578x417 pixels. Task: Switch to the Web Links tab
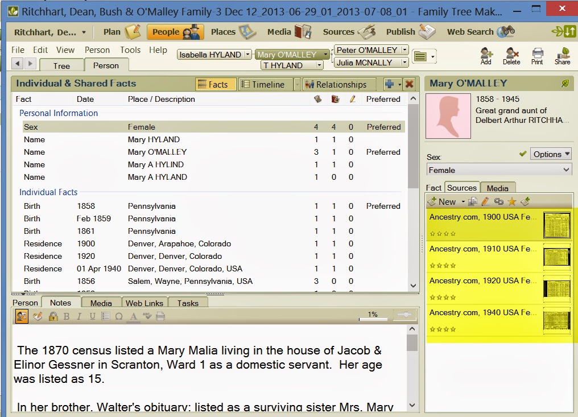(x=144, y=303)
